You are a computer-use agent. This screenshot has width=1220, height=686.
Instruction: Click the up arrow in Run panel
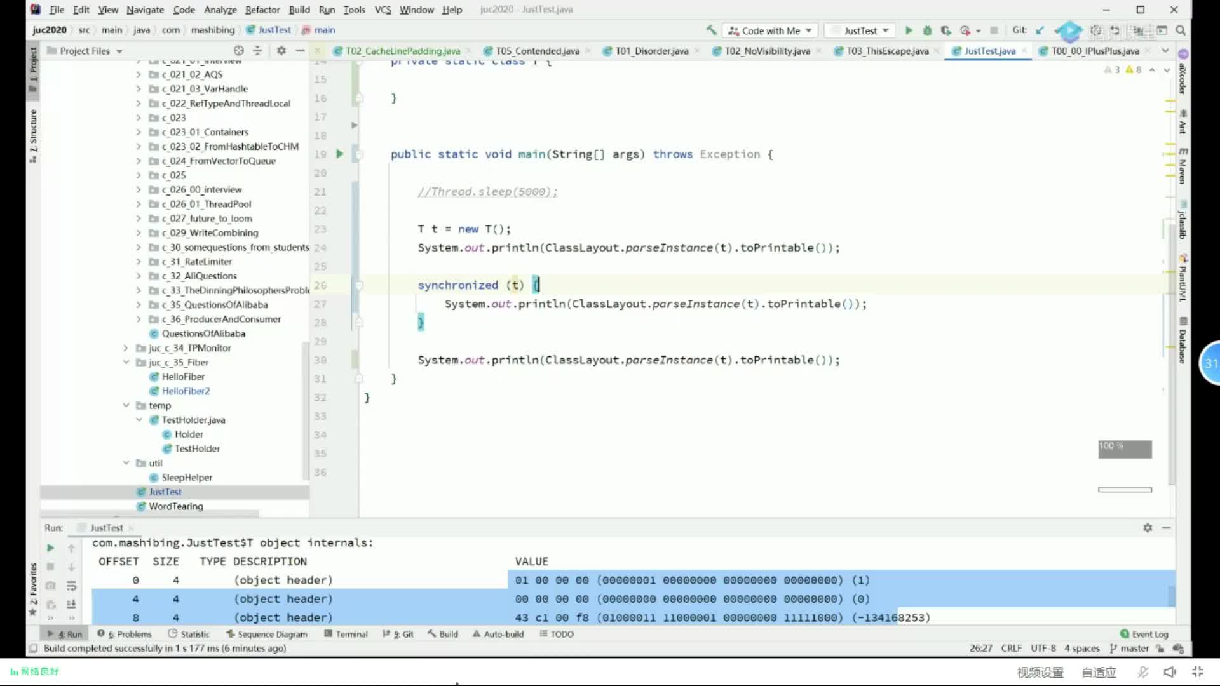coord(71,548)
